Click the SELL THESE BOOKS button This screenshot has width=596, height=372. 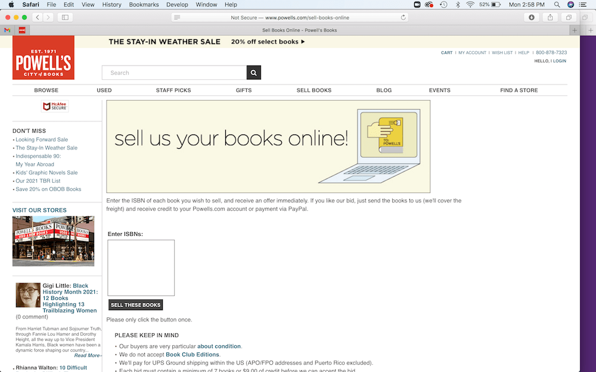135,304
